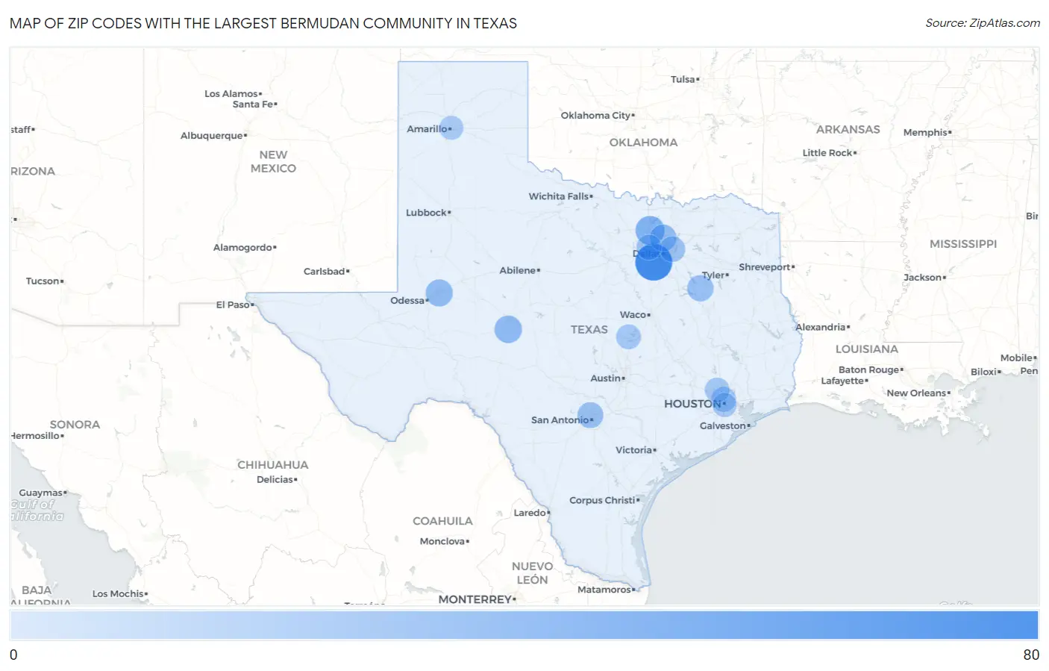Click the bubble marker near Tyler
This screenshot has width=1049, height=671.
700,288
